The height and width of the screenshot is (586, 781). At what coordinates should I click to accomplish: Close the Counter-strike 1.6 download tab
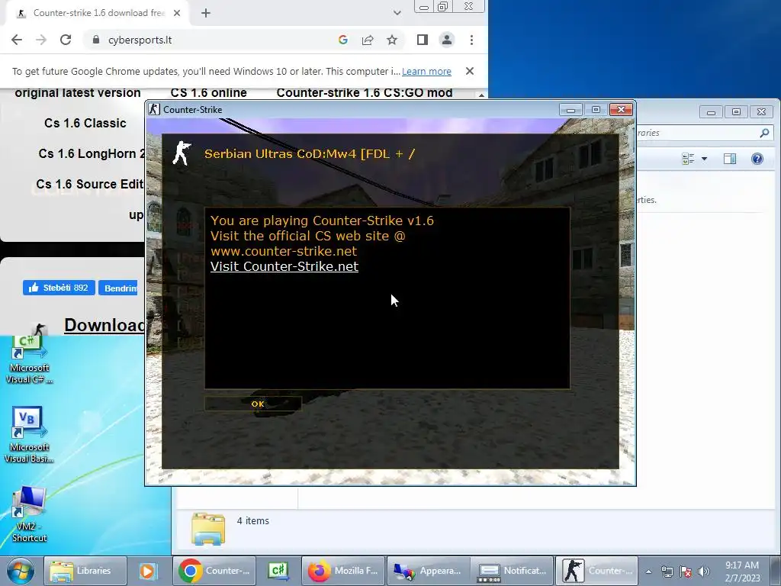click(x=177, y=13)
